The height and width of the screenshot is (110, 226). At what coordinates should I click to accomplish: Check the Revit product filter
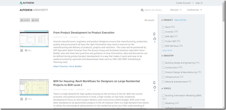[x=163, y=27]
